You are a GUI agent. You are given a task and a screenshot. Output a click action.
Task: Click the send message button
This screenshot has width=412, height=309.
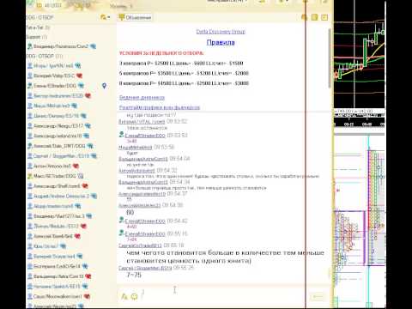click(x=318, y=297)
